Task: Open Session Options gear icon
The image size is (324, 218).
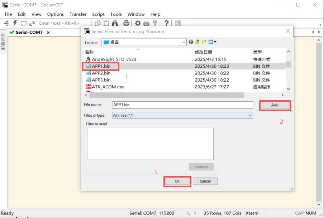Action: click(x=138, y=23)
